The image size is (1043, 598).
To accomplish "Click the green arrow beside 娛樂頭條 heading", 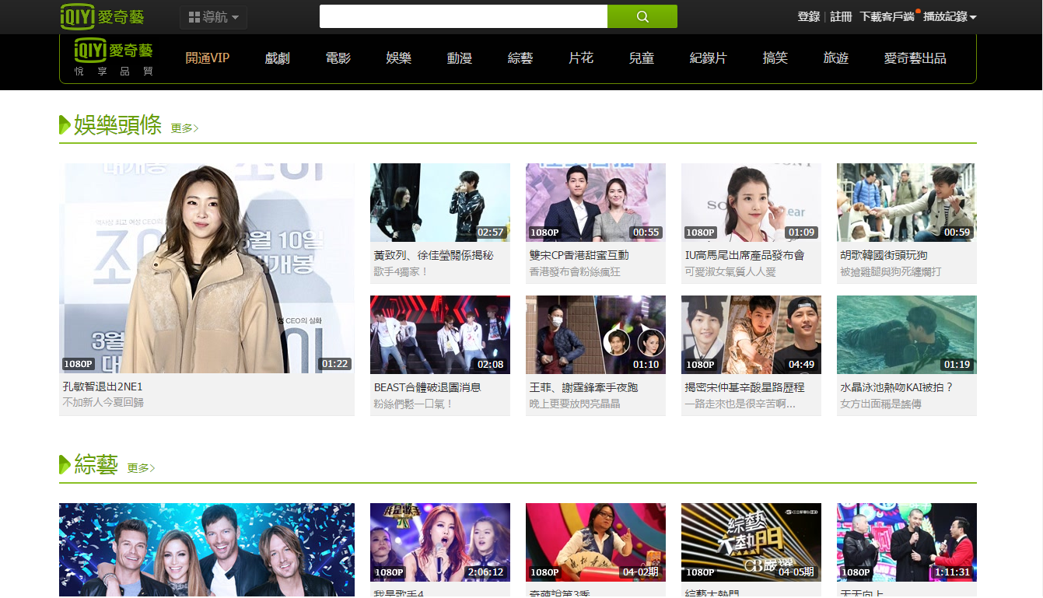I will click(65, 124).
